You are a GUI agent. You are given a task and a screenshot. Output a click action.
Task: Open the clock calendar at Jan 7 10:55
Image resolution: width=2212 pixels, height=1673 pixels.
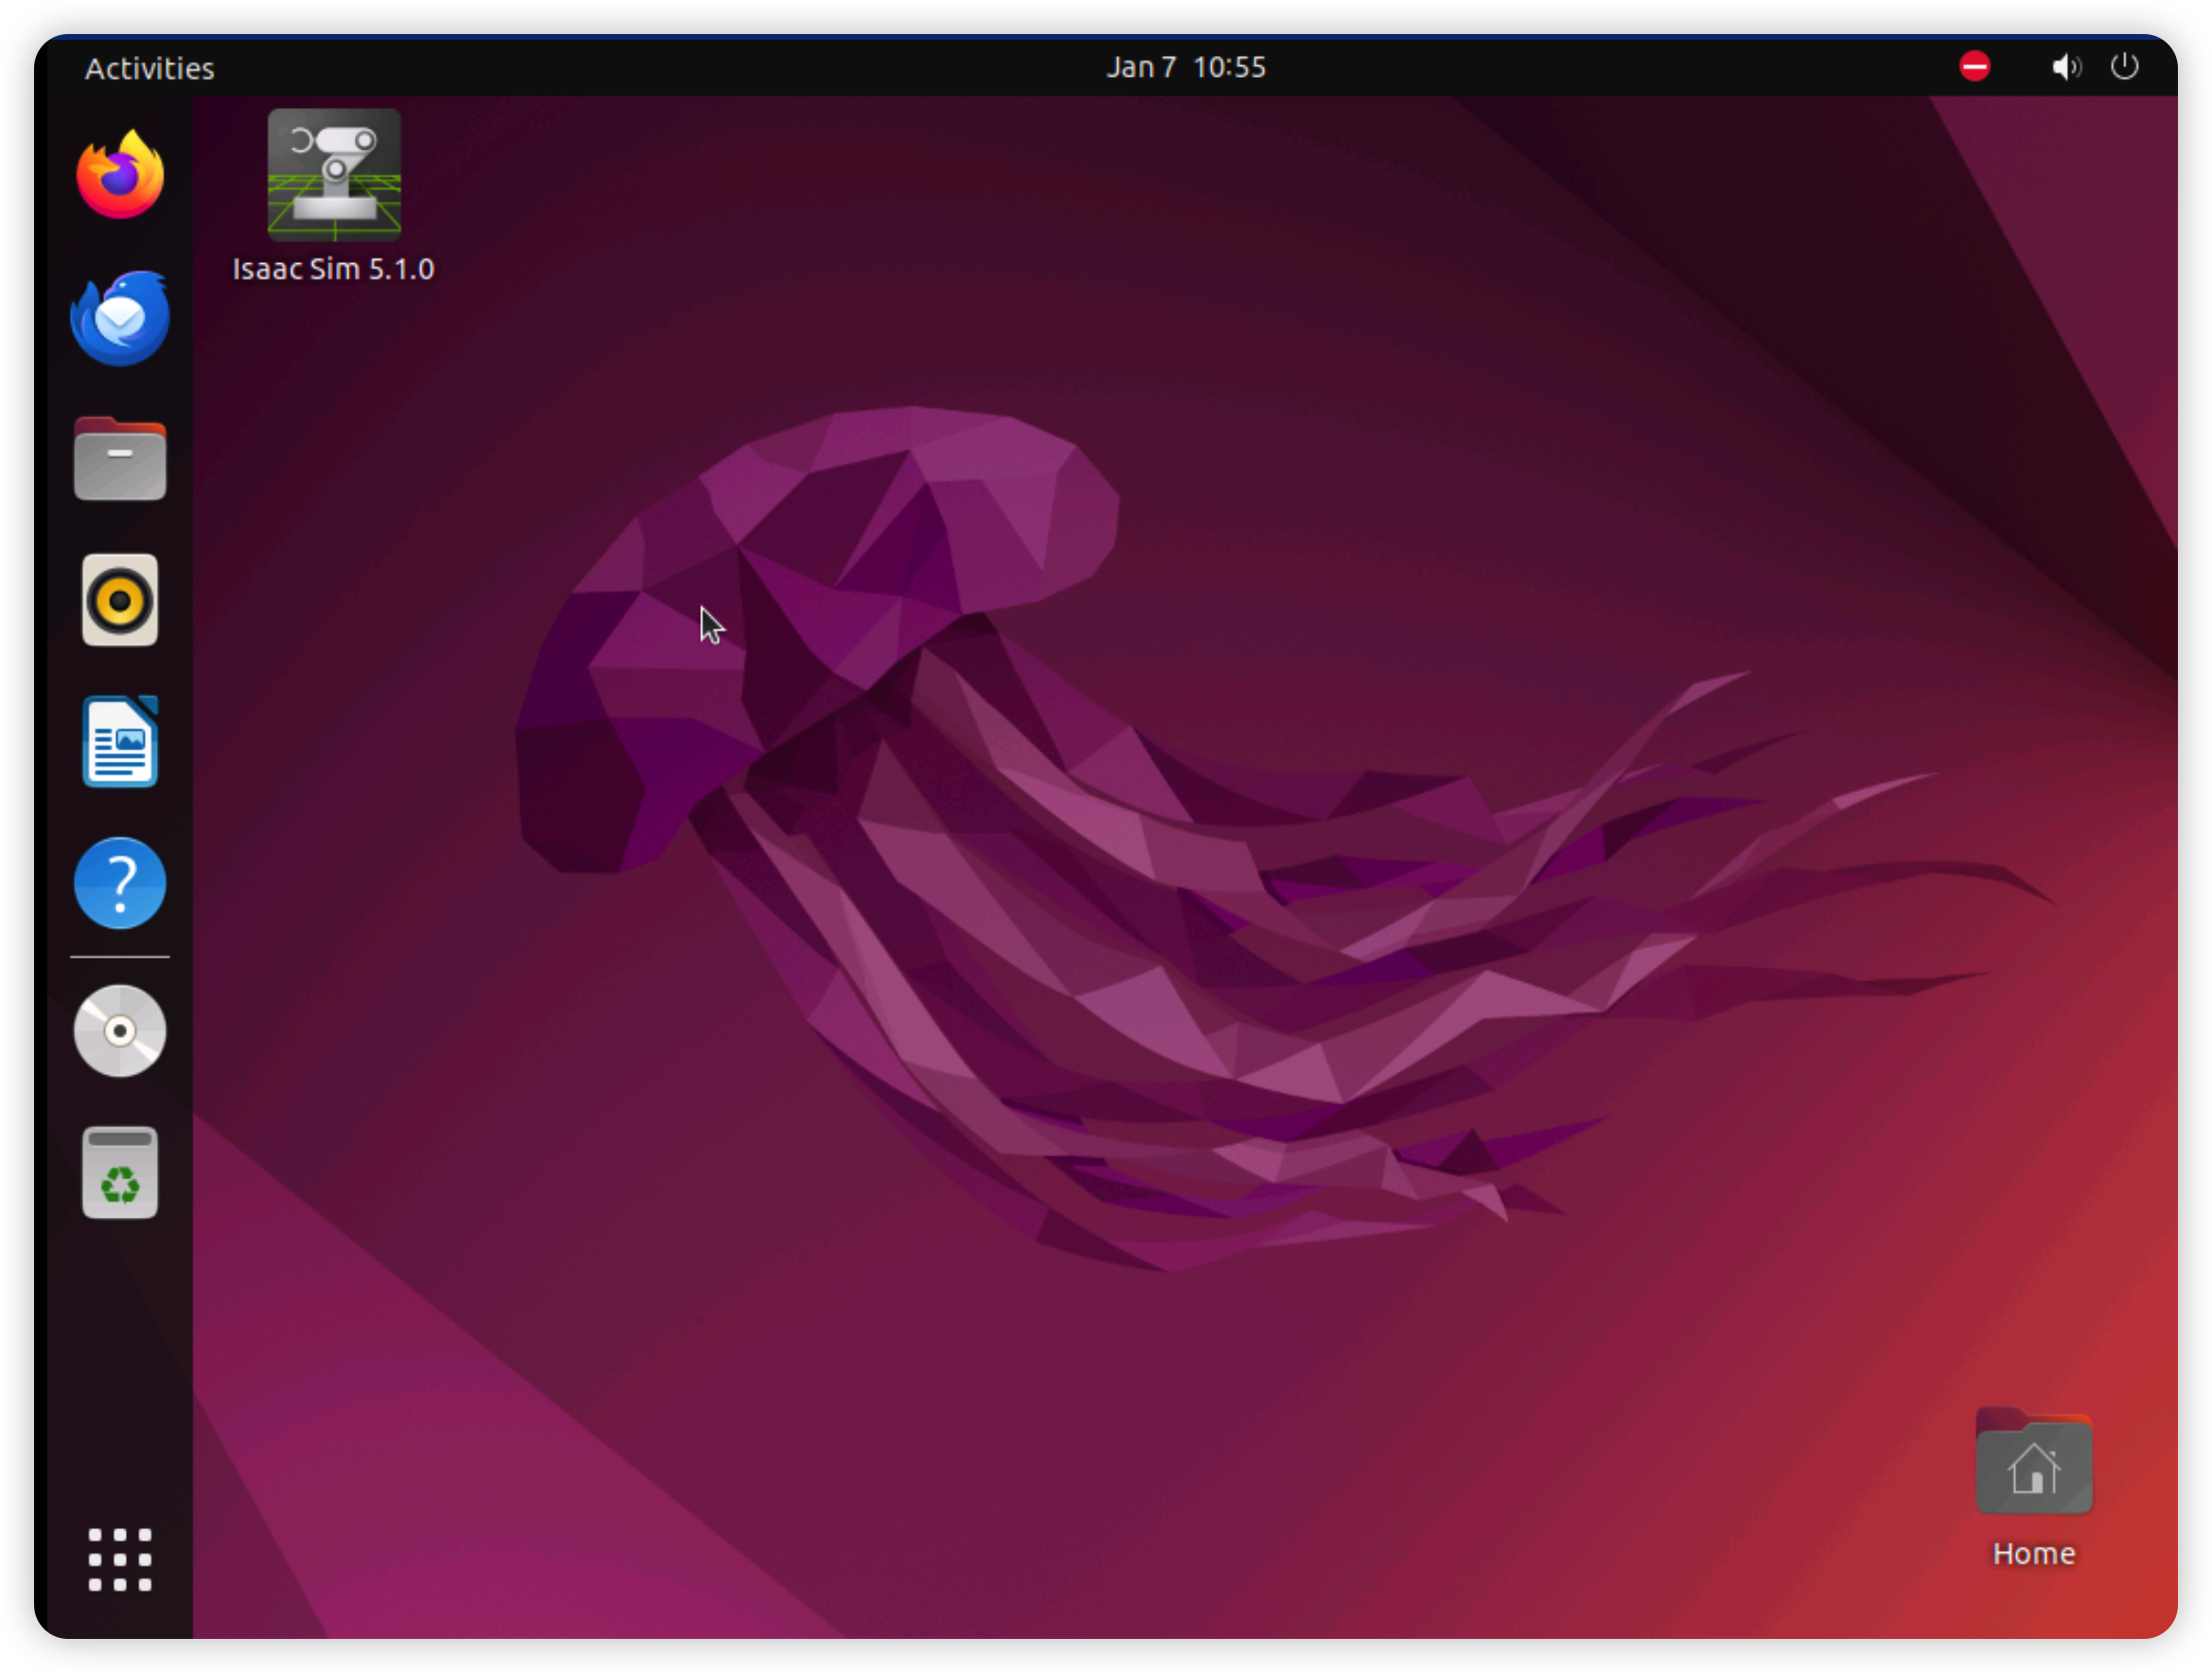(x=1185, y=67)
